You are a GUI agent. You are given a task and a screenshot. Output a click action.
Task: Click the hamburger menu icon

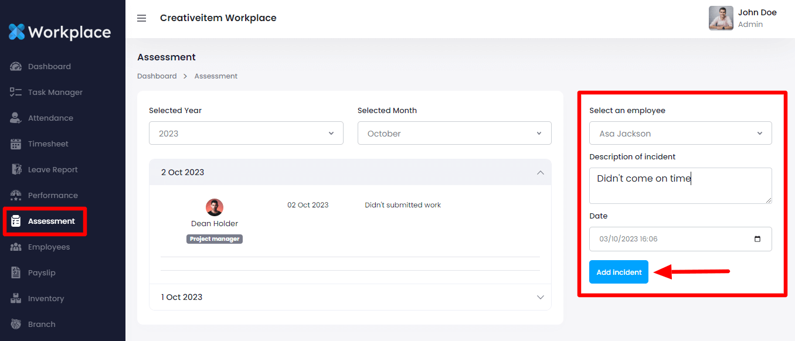141,18
